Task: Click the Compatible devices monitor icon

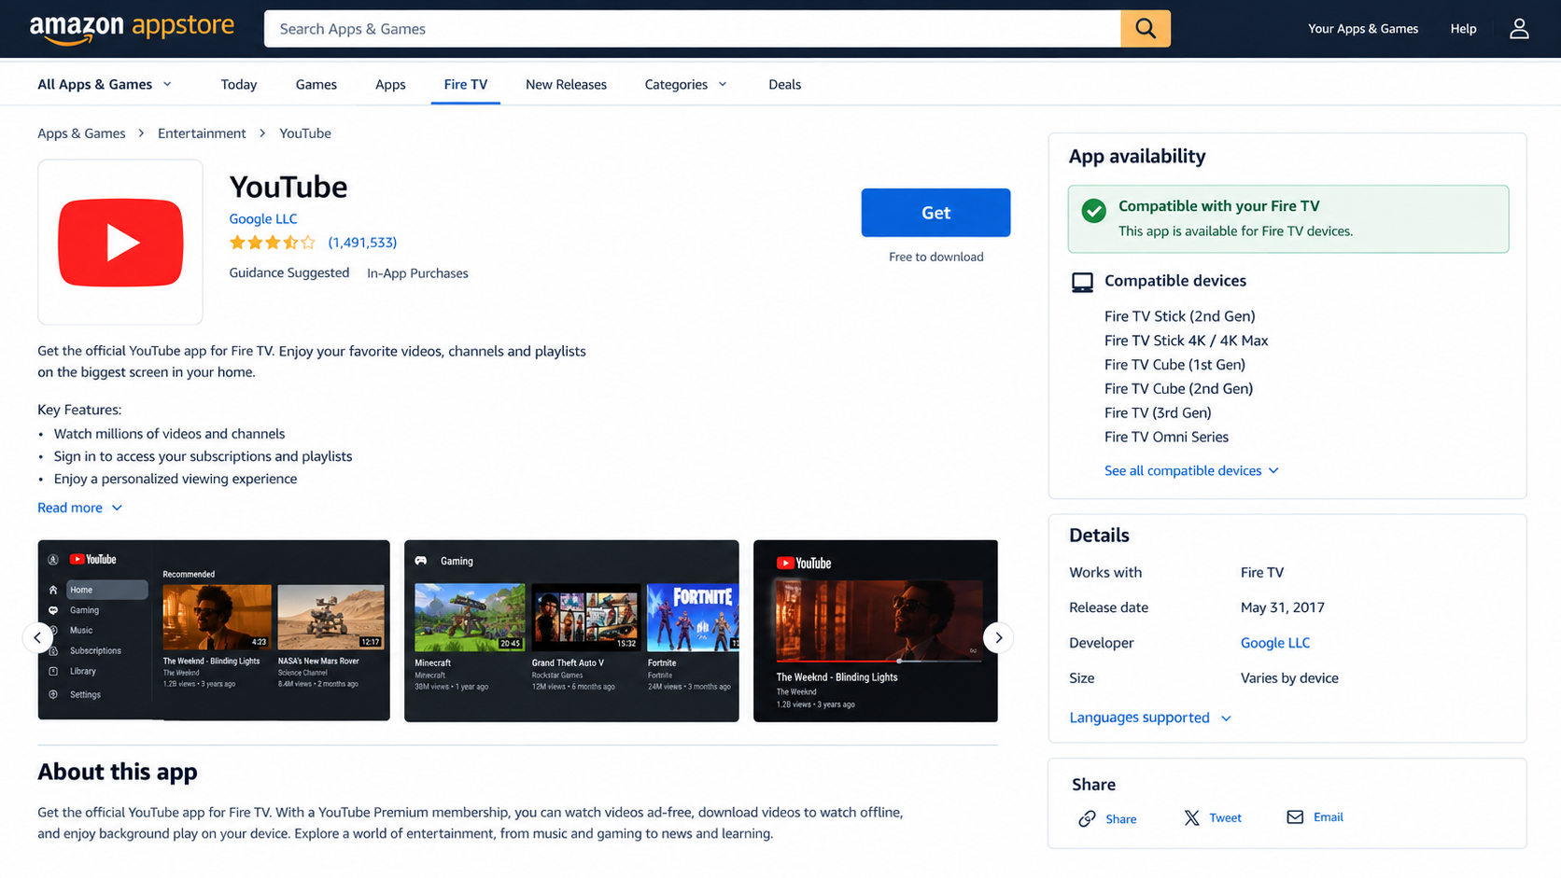Action: (x=1082, y=282)
